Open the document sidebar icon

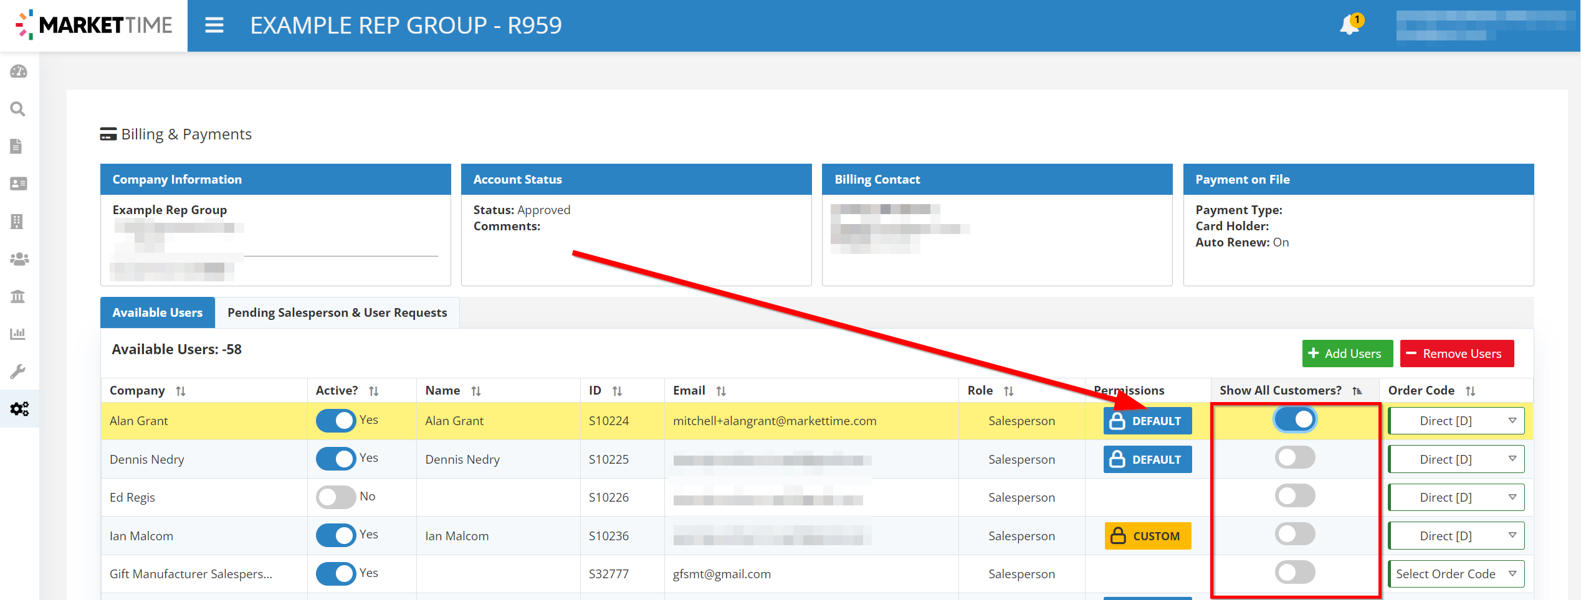click(17, 146)
